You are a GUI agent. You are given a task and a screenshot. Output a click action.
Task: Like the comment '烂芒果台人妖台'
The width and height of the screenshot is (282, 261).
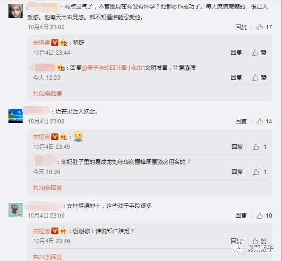pyautogui.click(x=264, y=122)
